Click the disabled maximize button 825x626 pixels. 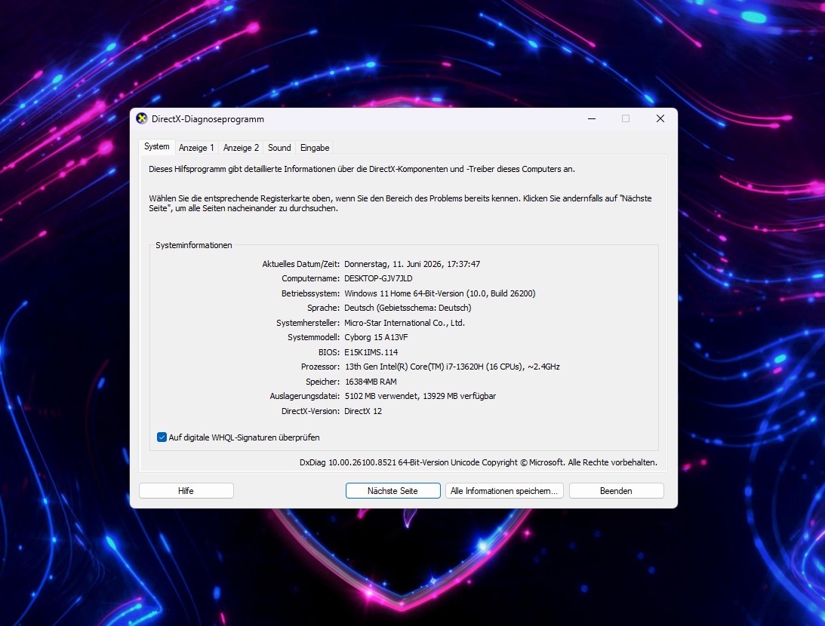click(626, 118)
